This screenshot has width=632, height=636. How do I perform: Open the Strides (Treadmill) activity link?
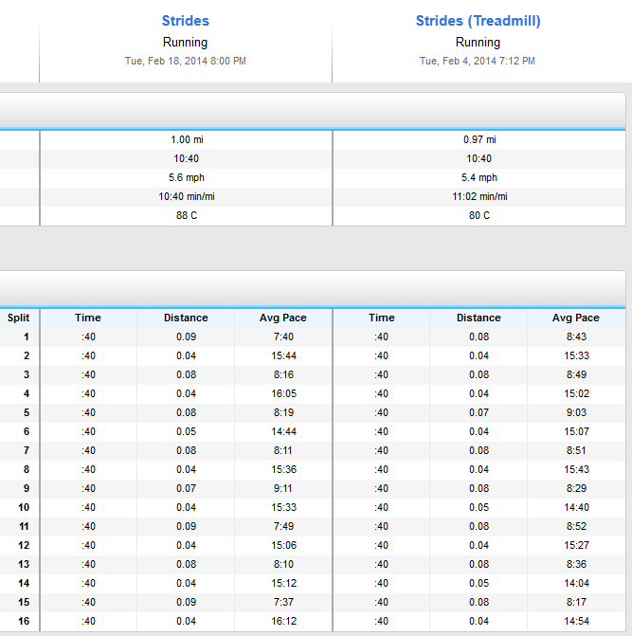[478, 21]
